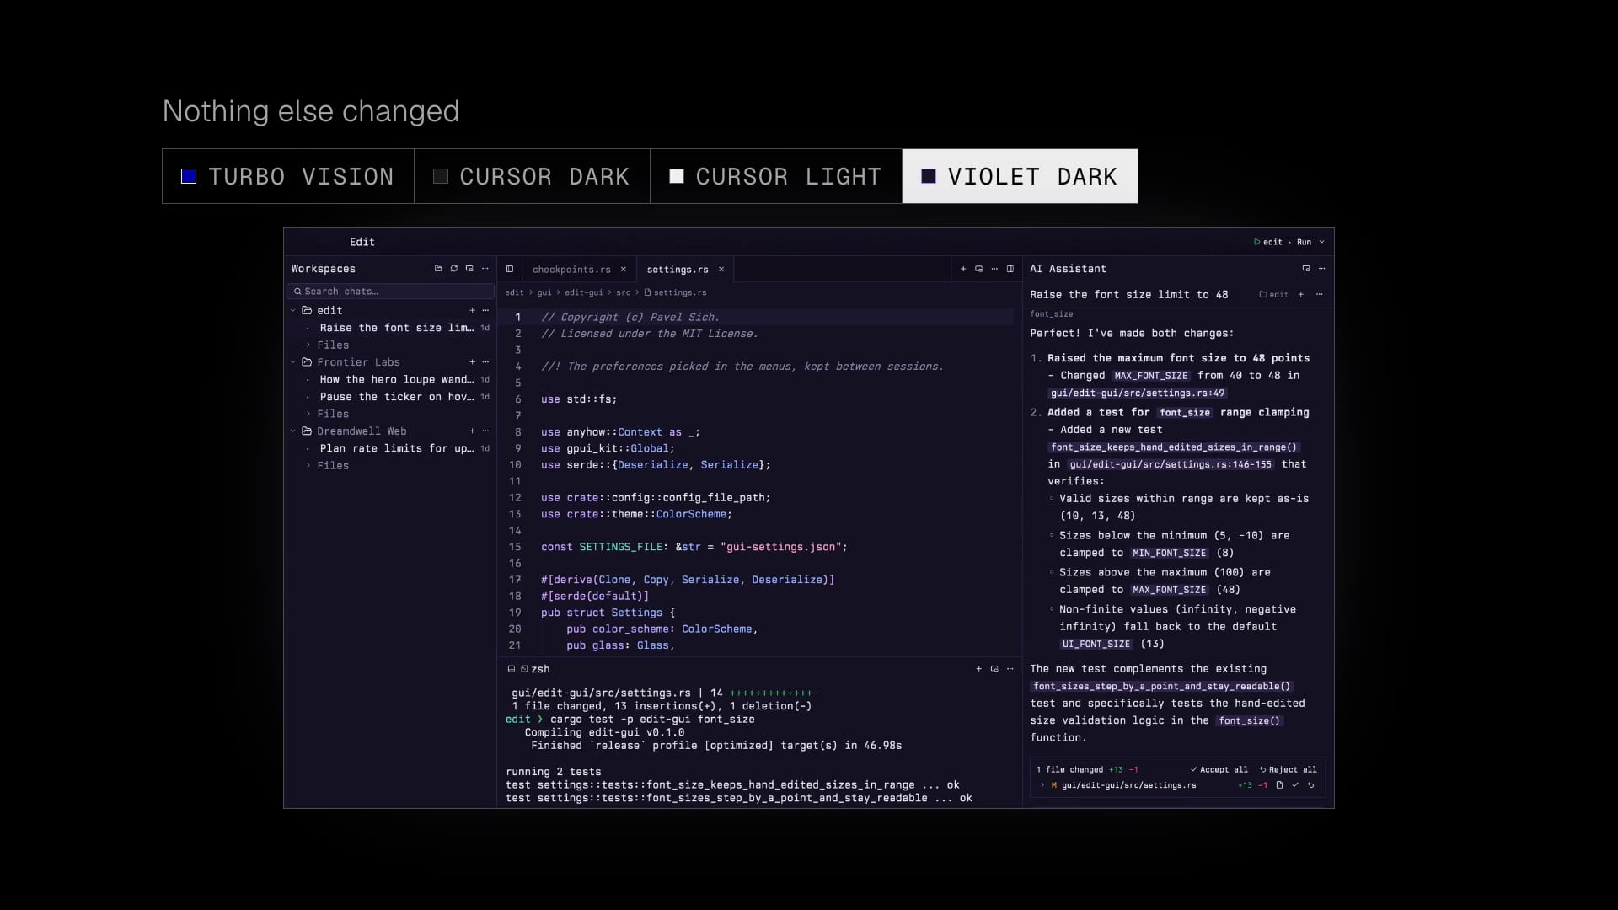Revert change icon on settings.rs file row
Viewport: 1618px width, 910px height.
point(1310,785)
